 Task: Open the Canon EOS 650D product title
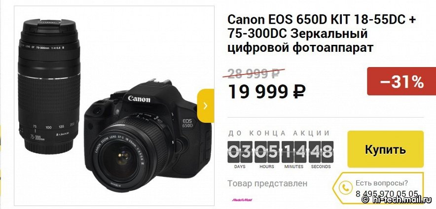click(322, 34)
